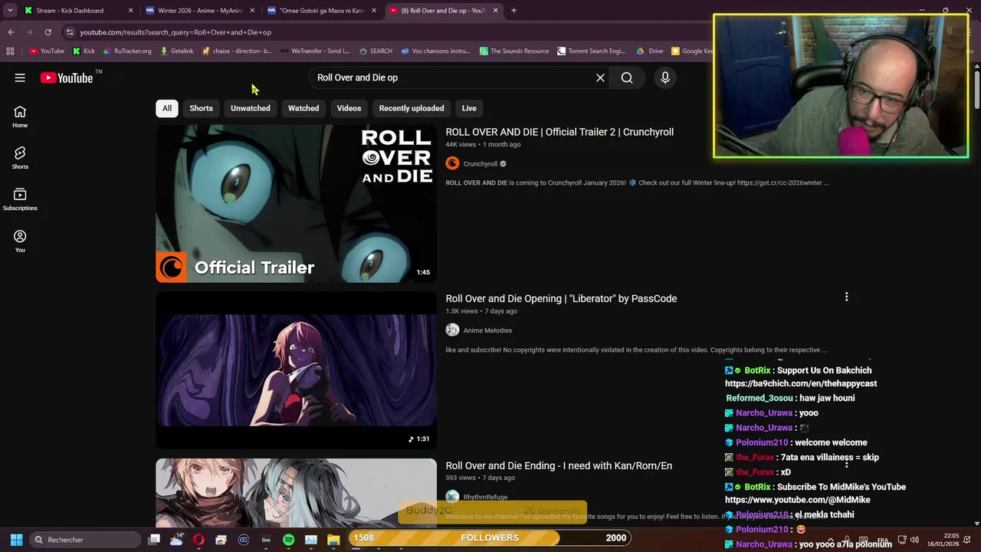Open YouTube bookmark in bookmarks bar
Screen dimensions: 981x552
(47, 51)
